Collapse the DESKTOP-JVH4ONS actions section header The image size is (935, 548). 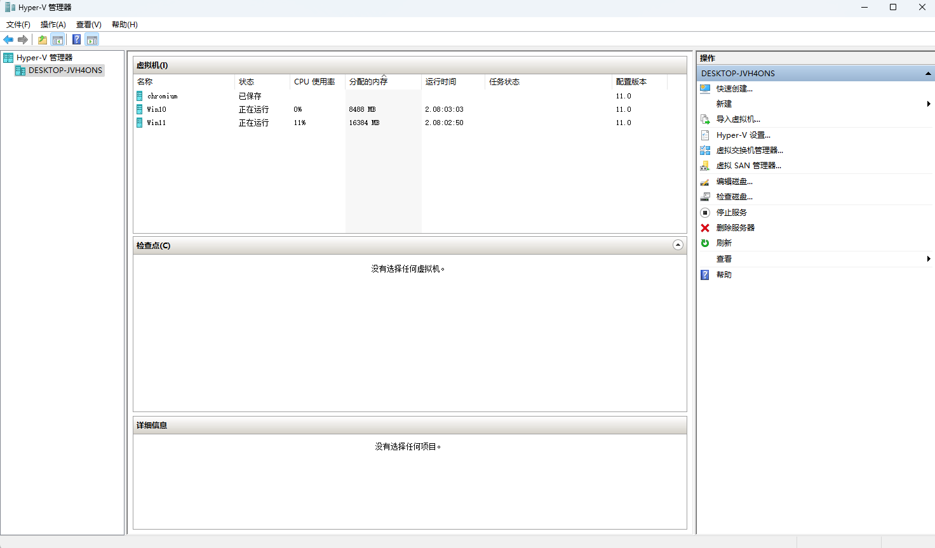pos(928,74)
